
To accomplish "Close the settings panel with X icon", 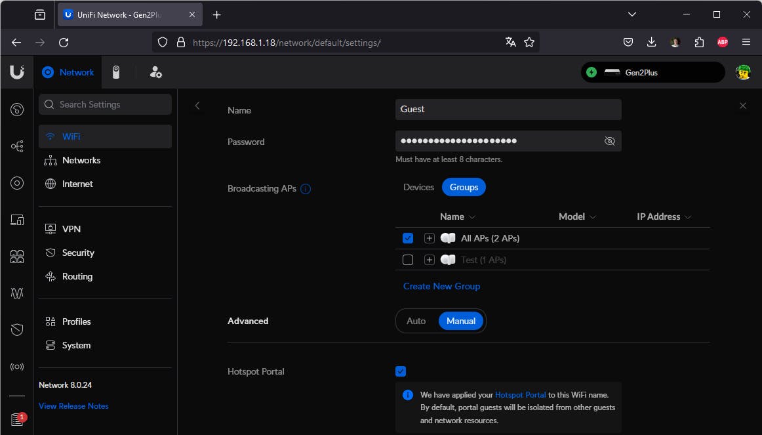I will tap(742, 106).
